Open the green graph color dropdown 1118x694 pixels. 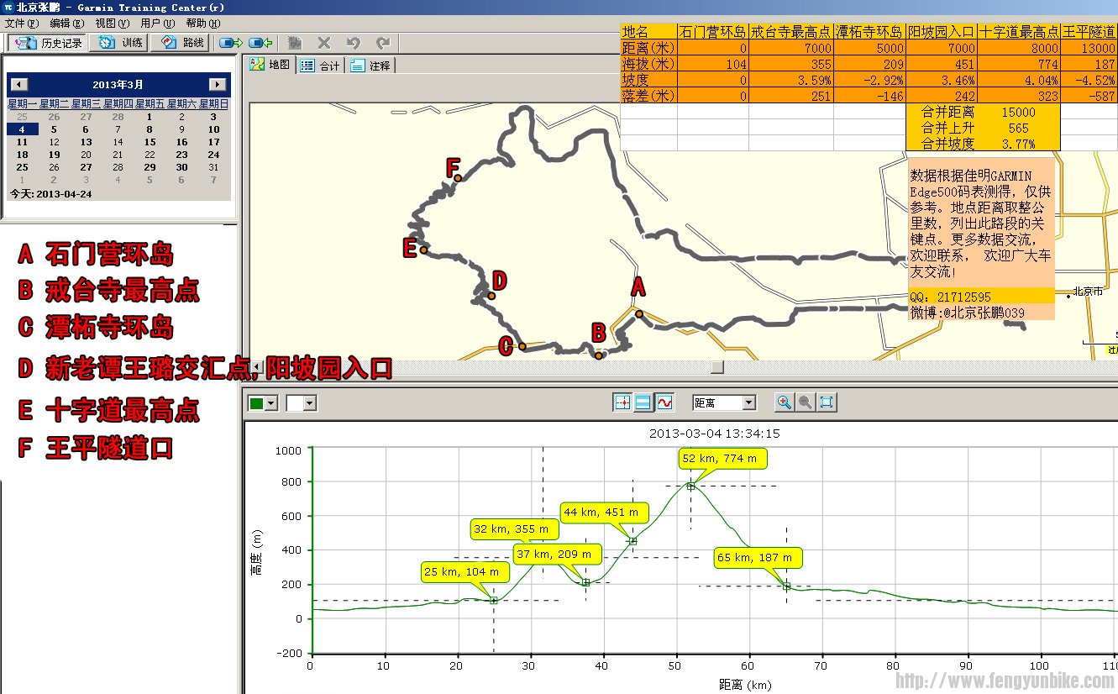click(270, 403)
